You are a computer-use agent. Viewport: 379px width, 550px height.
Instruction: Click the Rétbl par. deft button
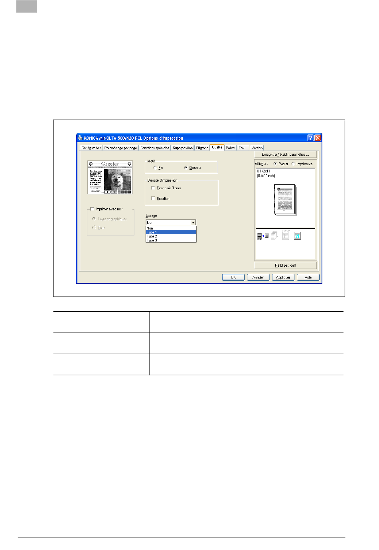[286, 265]
